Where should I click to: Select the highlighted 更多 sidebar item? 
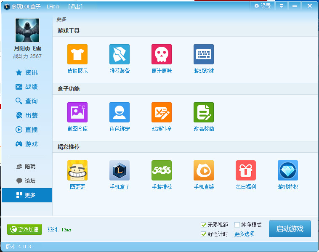click(27, 195)
